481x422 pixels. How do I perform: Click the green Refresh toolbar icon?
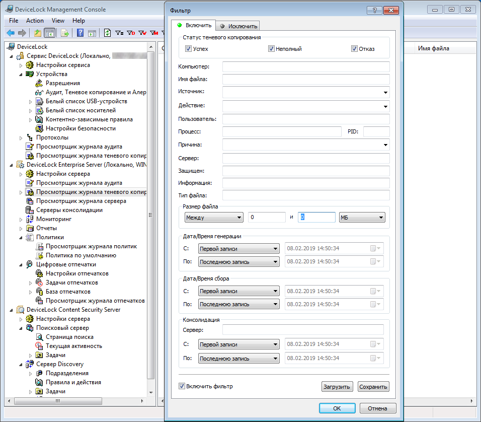(107, 33)
